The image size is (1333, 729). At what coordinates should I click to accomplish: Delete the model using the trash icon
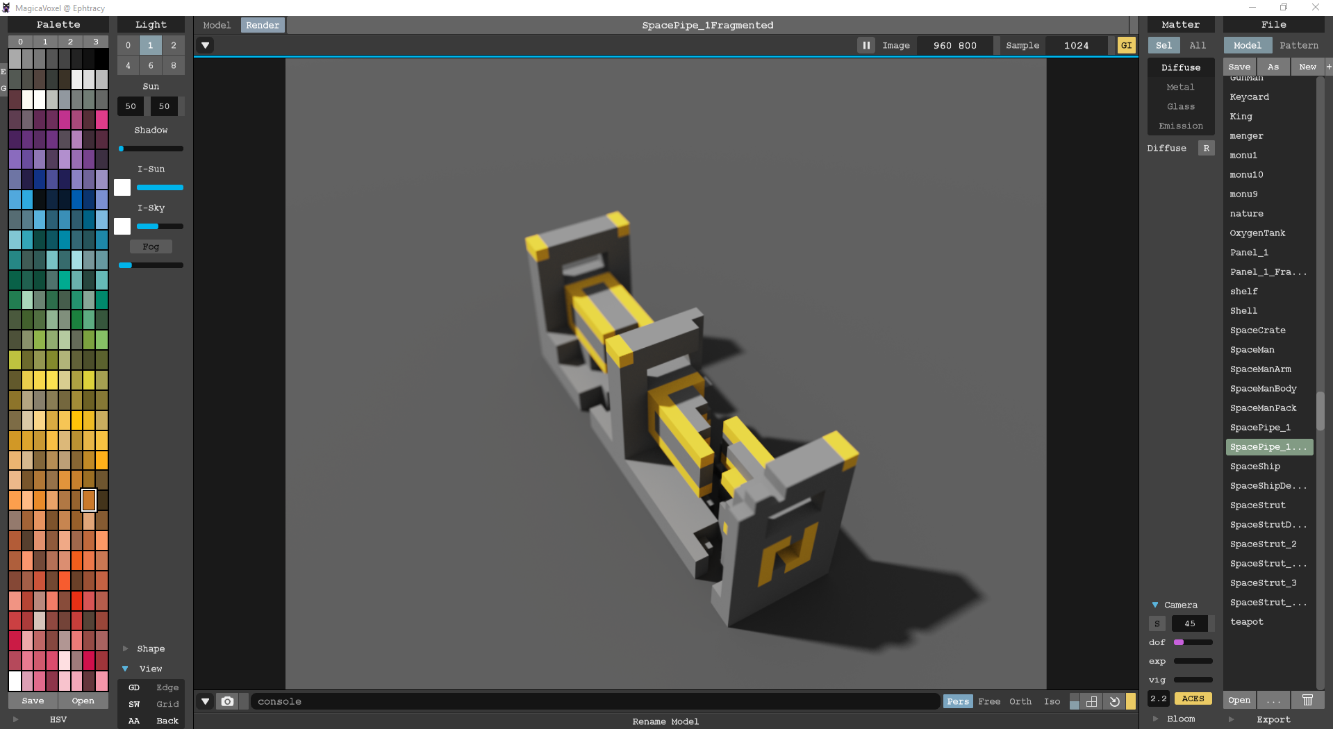1307,700
